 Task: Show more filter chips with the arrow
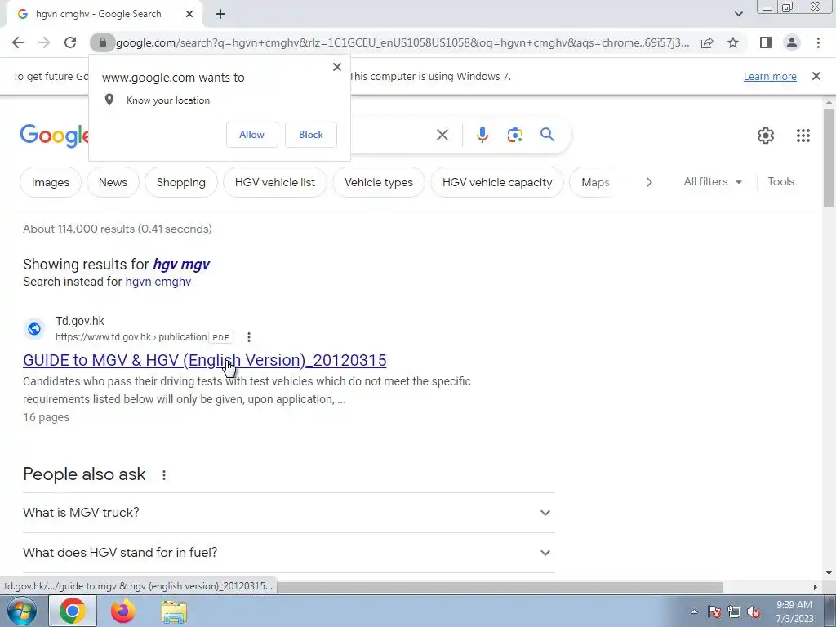click(649, 182)
